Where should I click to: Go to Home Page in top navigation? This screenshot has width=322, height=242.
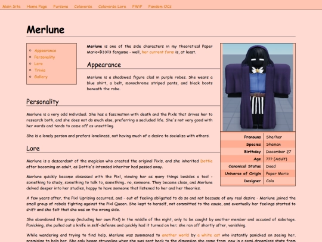point(37,7)
